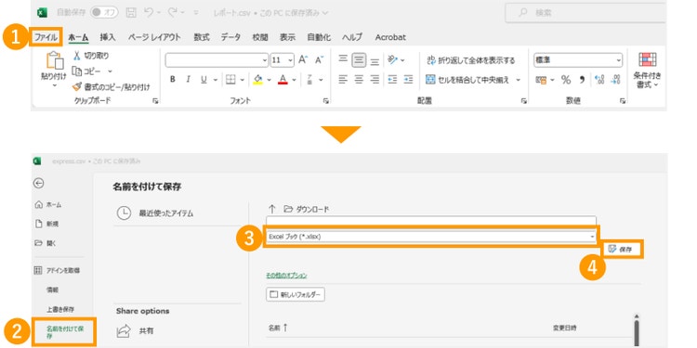The width and height of the screenshot is (697, 348).
Task: Open the quick access toolbar customize arrow
Action: click(x=195, y=13)
